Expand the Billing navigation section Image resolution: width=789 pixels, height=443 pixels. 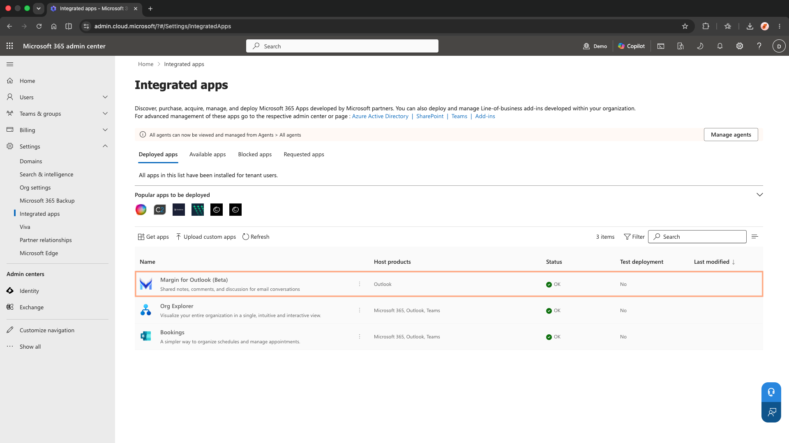coord(105,130)
